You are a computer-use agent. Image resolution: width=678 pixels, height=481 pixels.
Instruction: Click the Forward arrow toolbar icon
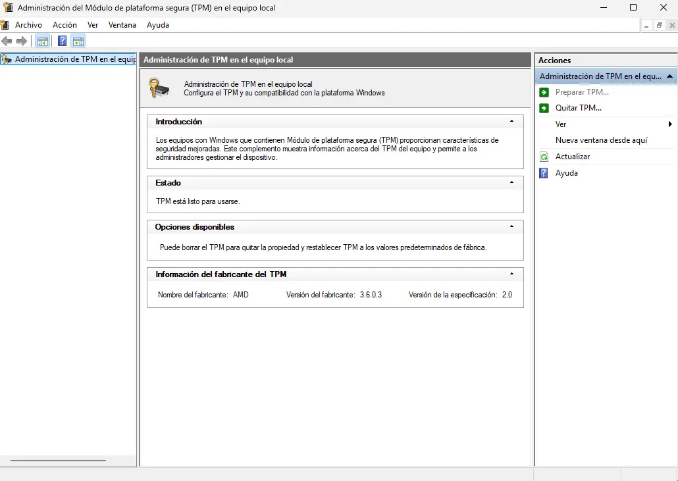coord(22,41)
